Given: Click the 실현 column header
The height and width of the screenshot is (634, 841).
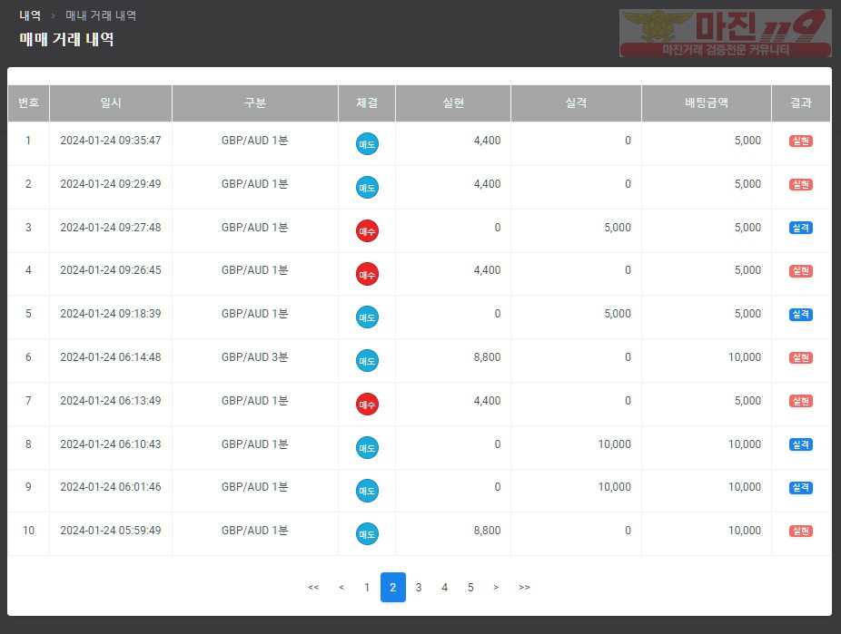Looking at the screenshot, I should click(453, 102).
